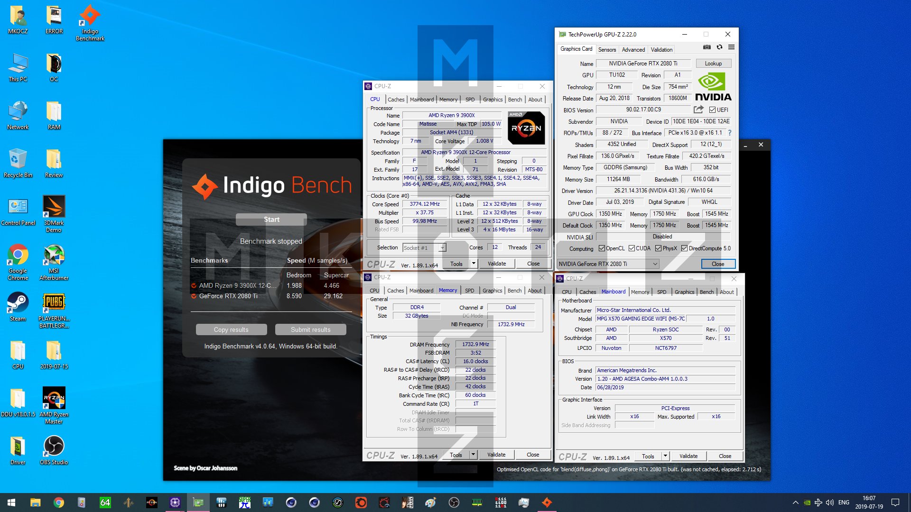Expand Tools arrow in CPU-Z Memory window
The width and height of the screenshot is (911, 512).
pyautogui.click(x=473, y=455)
